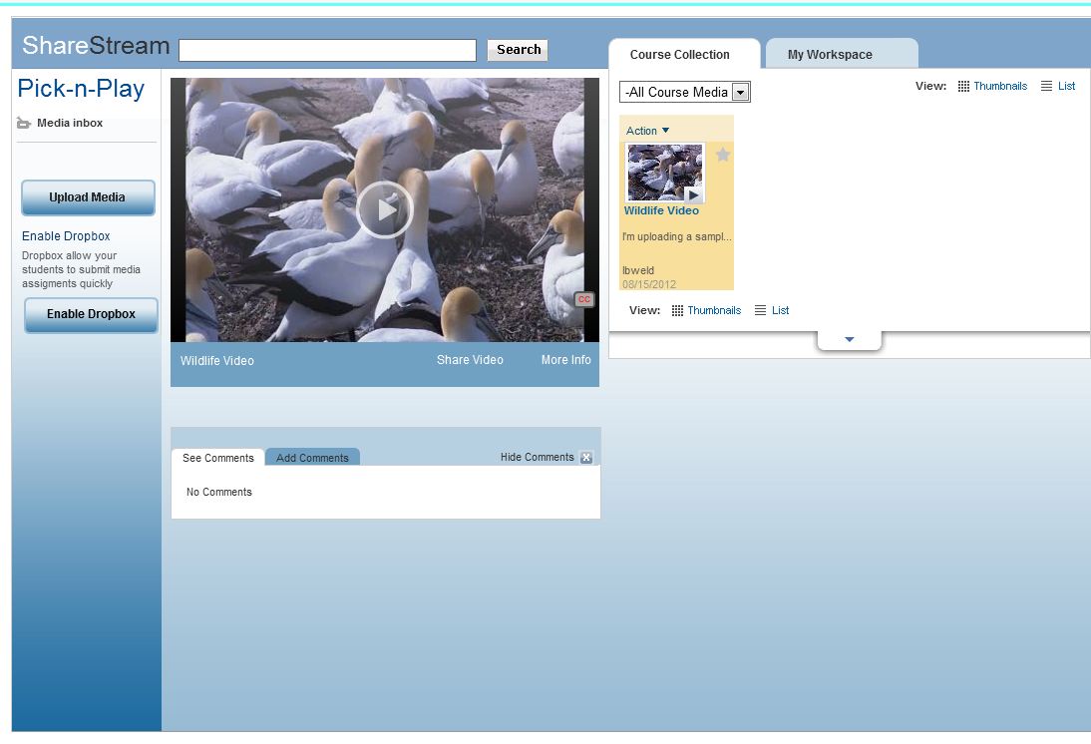Click top List view icon
The image size is (1091, 744).
click(1046, 87)
